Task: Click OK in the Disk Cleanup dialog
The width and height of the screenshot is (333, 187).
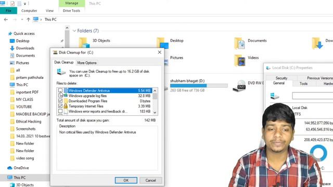Action: click(x=126, y=180)
